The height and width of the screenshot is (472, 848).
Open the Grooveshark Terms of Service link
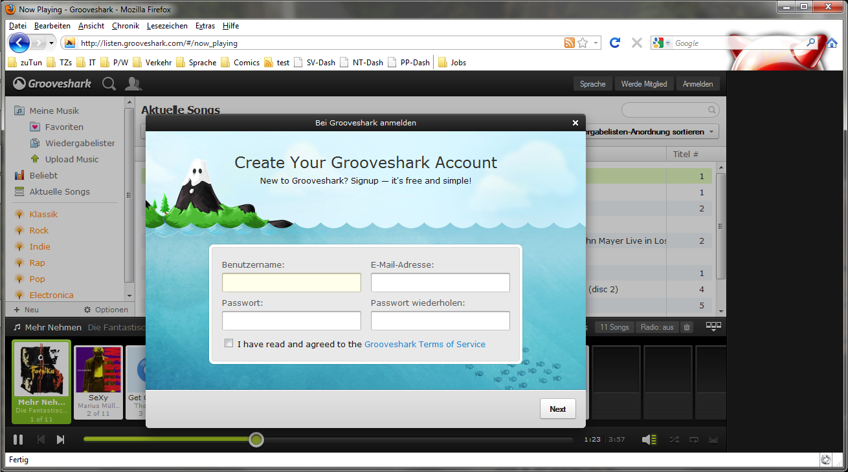click(425, 344)
